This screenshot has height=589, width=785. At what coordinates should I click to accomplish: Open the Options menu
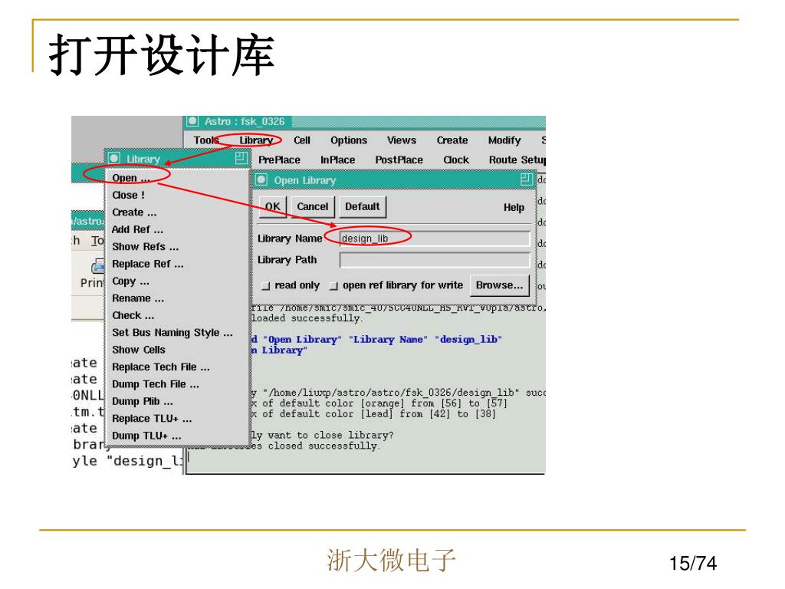point(349,141)
